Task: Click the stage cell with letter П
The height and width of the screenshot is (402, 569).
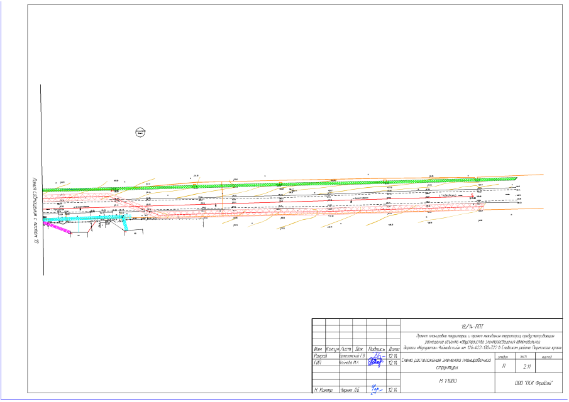Action: [504, 366]
